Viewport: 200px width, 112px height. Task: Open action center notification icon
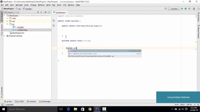point(186,109)
